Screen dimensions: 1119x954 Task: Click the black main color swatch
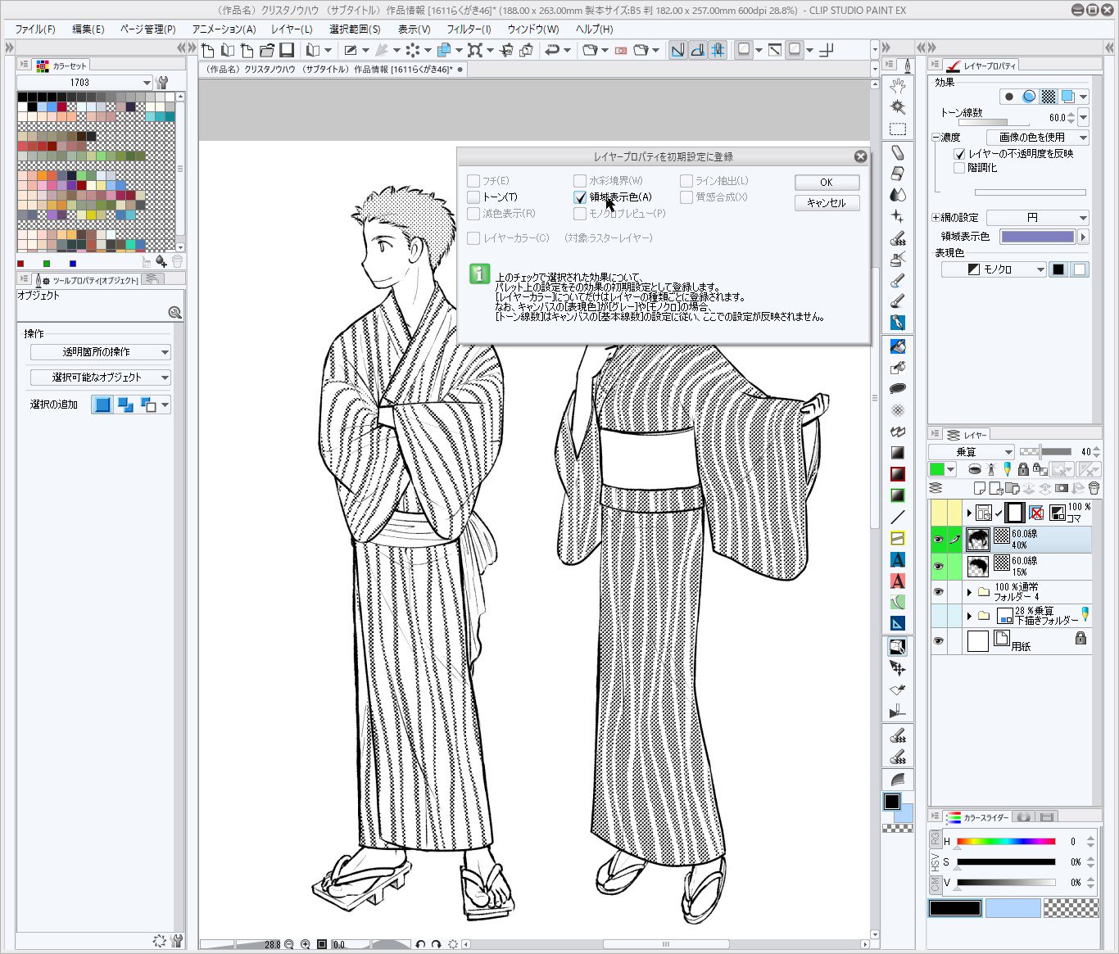pos(892,802)
